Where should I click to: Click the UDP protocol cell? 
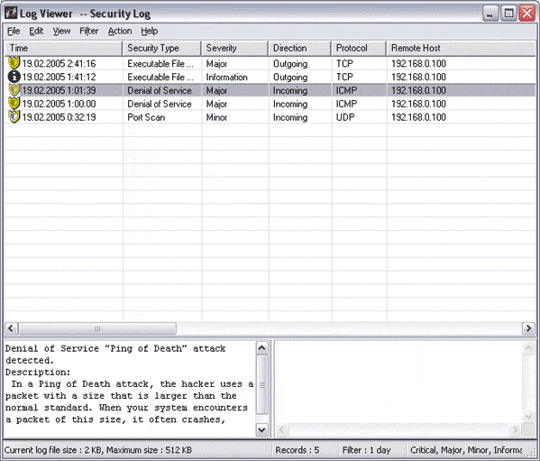click(345, 117)
